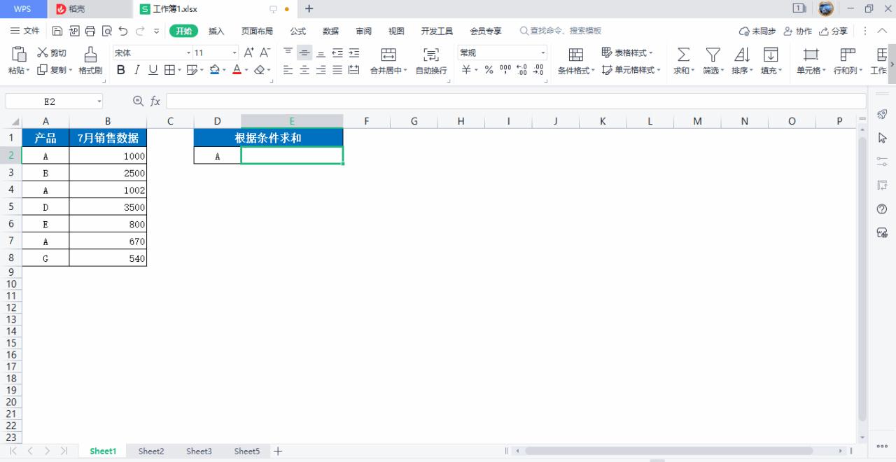Expand the number format dropdown showing 常规
896x462 pixels.
tap(542, 53)
